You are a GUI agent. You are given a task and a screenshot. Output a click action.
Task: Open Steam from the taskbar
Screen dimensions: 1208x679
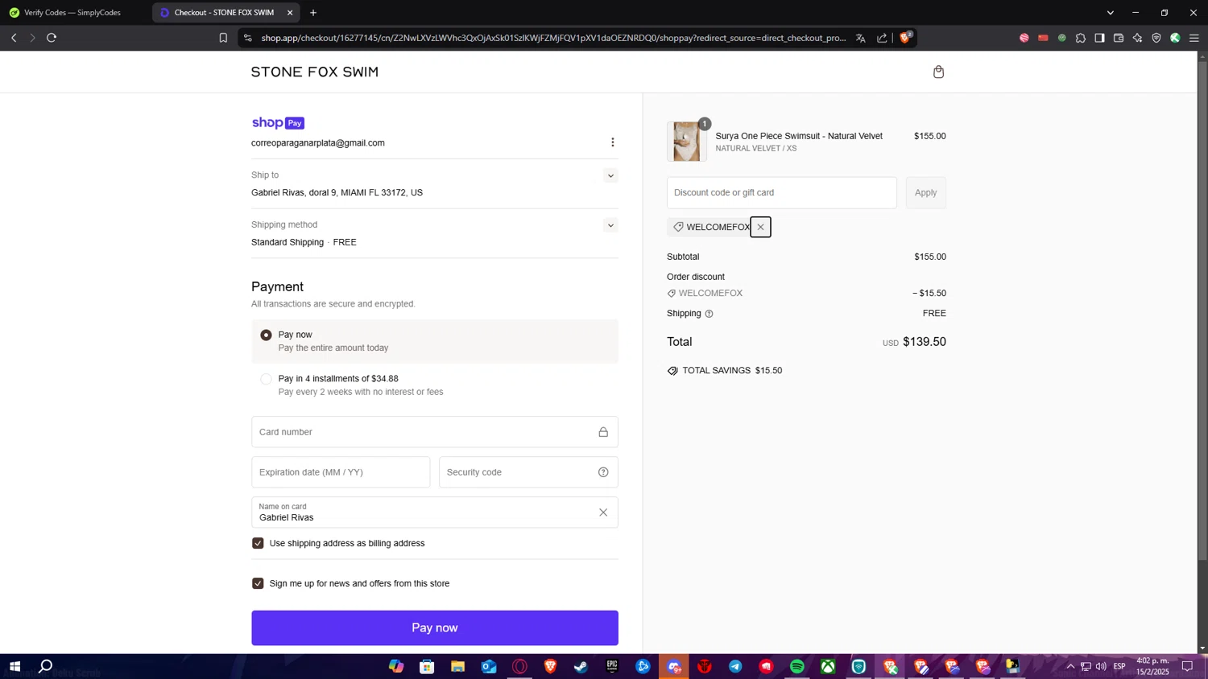(581, 666)
